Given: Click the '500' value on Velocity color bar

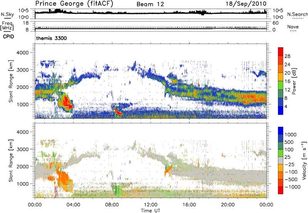Looking at the screenshot, I should pos(289,142).
